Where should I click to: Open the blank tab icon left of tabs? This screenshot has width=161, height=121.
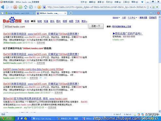[2, 13]
